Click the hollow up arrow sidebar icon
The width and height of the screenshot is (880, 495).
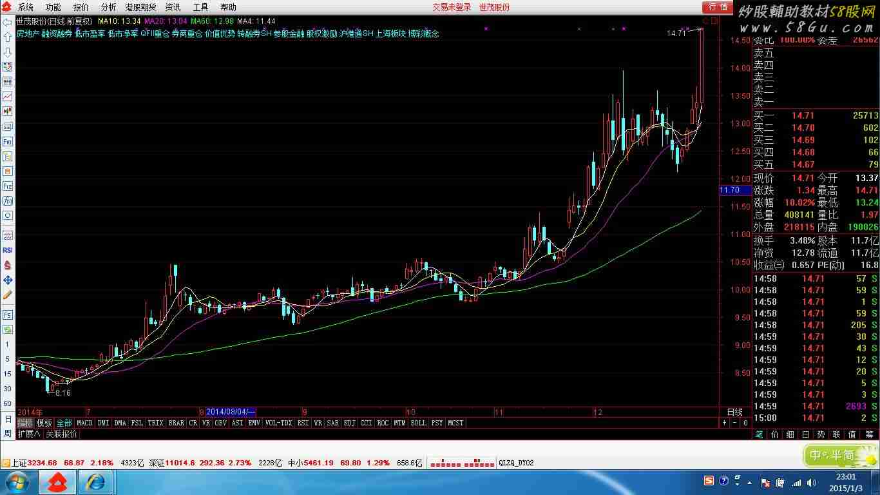(8, 37)
